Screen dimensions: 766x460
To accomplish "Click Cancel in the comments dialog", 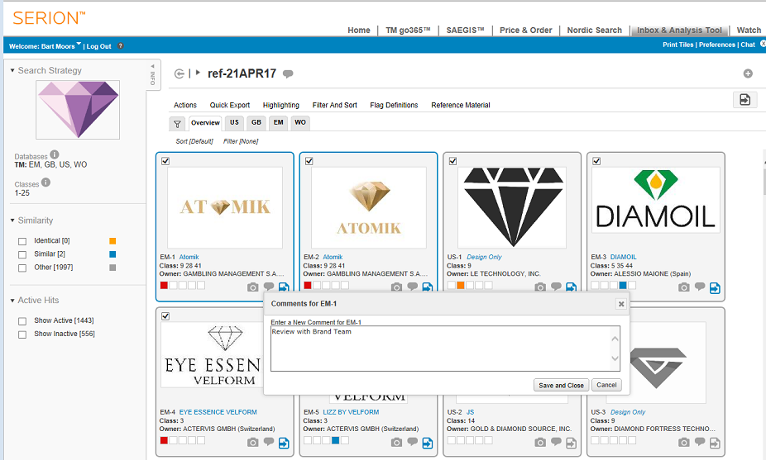I will tap(606, 385).
